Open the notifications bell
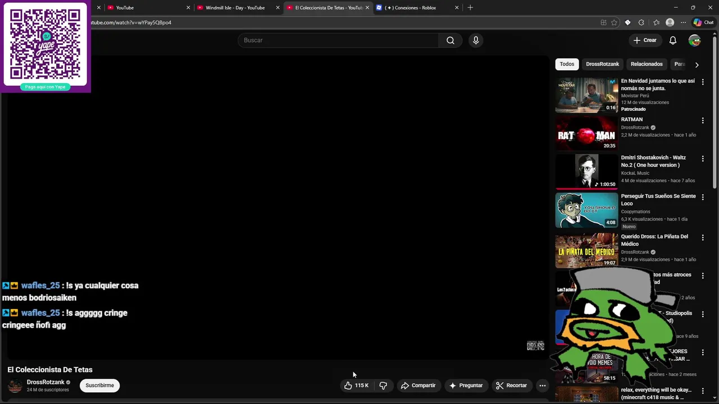This screenshot has width=719, height=404. click(x=673, y=40)
